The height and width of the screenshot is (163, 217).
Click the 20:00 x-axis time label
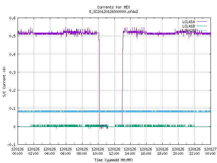[178, 153]
